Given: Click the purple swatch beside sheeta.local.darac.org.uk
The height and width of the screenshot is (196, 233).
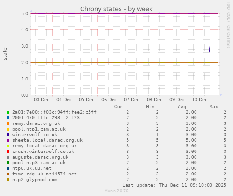Looking at the screenshot, I should (x=8, y=140).
